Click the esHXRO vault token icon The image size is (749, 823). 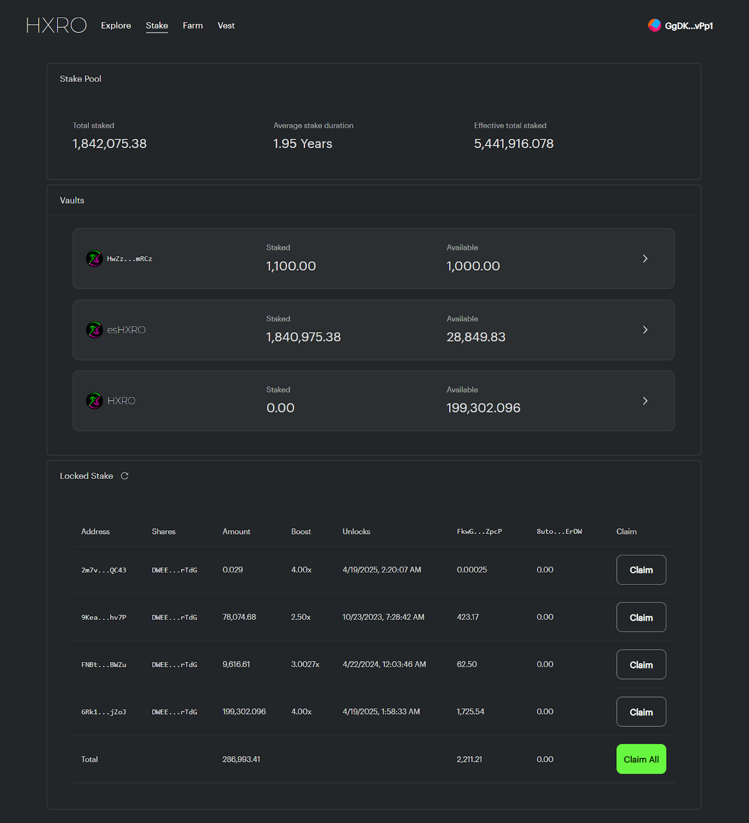(95, 330)
